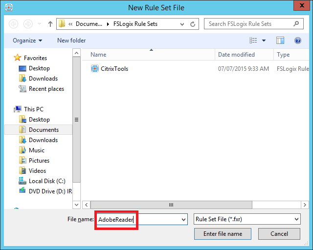Select the Documents folder in tree
The width and height of the screenshot is (313, 250).
pyautogui.click(x=39, y=130)
